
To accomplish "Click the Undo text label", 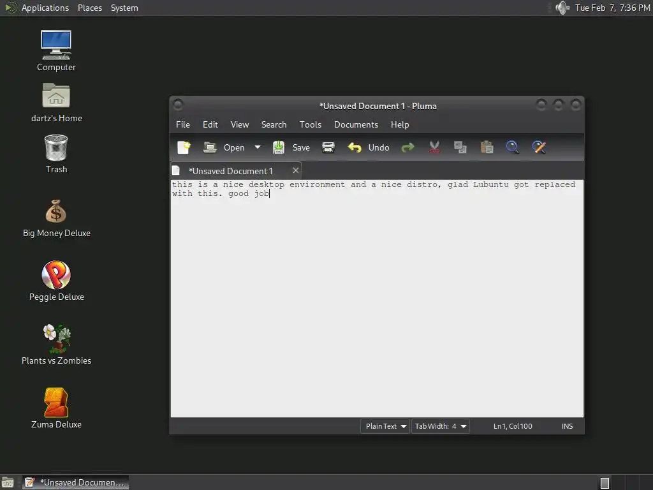I will click(x=379, y=147).
